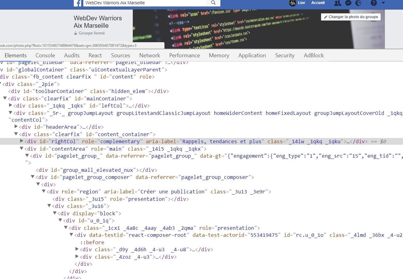The image size is (403, 279).
Task: Select the ::before pseudo-element line
Action: tap(92, 242)
